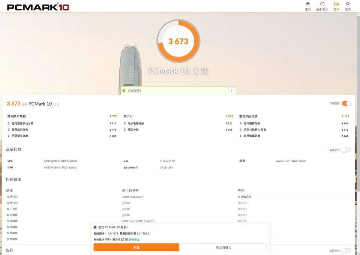360x255 pixels.
Task: Click the green check icon in score banner
Action: [x=124, y=91]
